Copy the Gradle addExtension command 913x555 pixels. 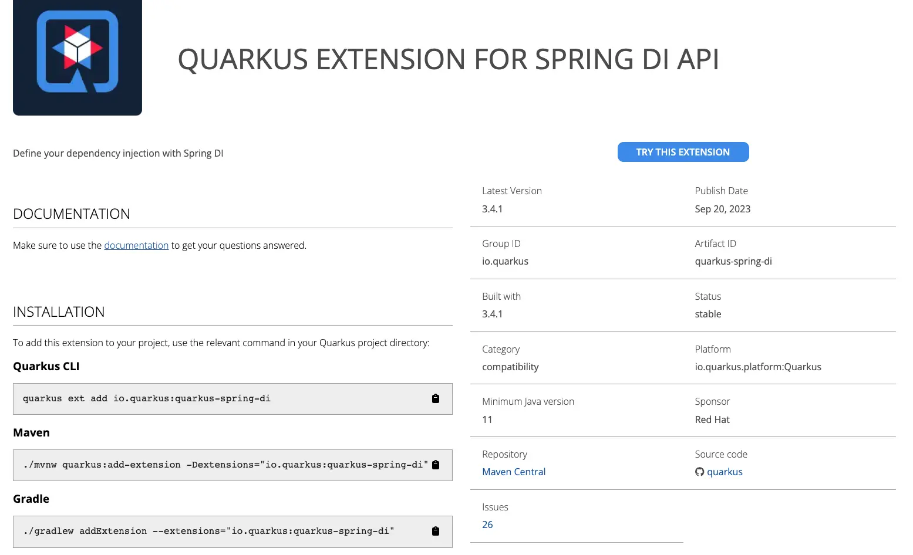tap(436, 532)
